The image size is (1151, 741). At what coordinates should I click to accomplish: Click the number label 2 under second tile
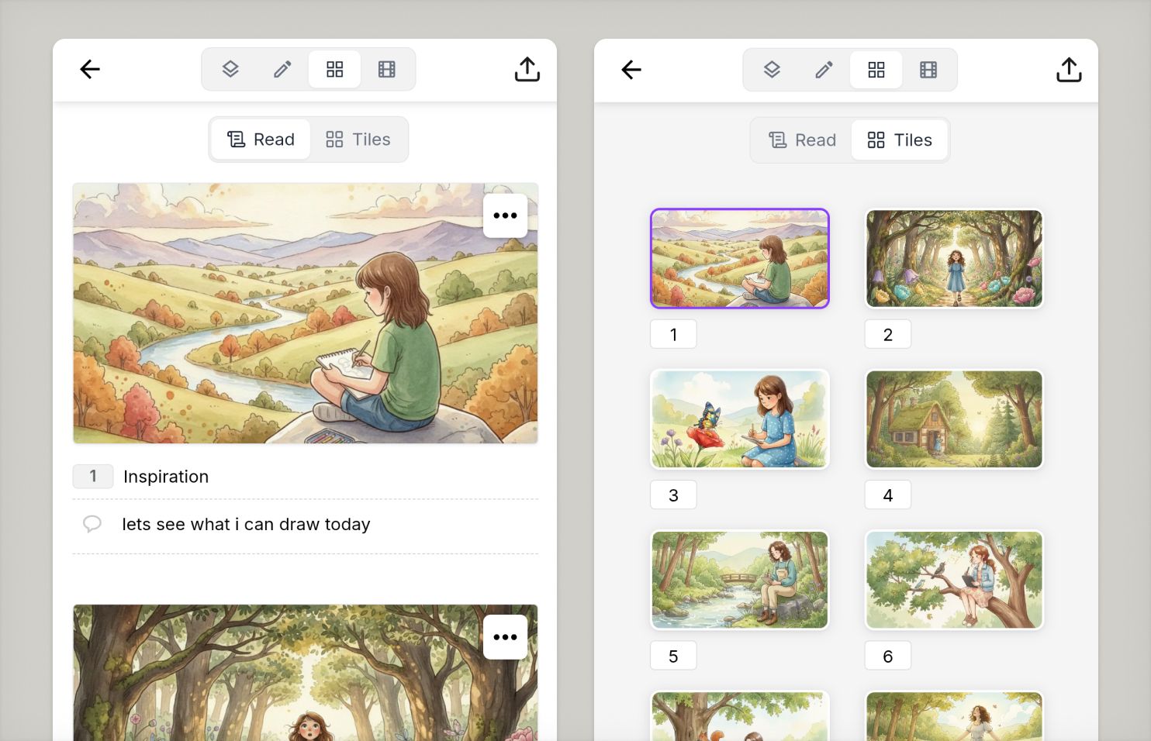888,334
